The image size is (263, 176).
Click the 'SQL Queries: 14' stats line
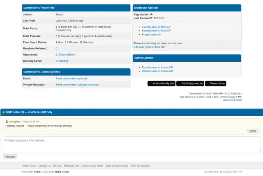coord(211,97)
